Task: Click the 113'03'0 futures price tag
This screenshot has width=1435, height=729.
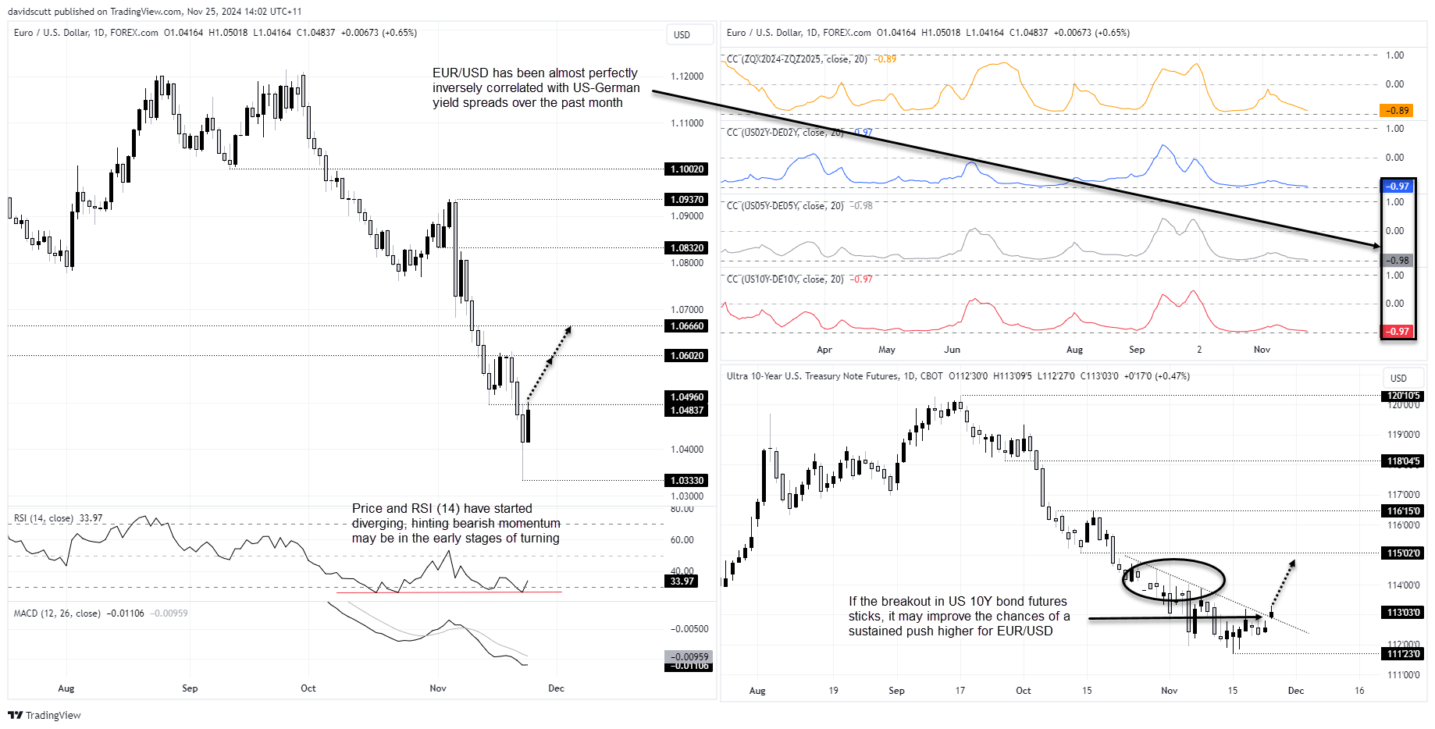Action: pos(1403,613)
